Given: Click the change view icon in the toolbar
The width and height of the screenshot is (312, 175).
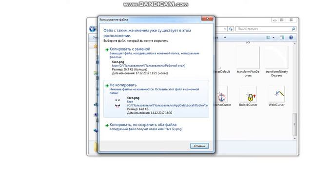Looking at the screenshot, I should [x=268, y=37].
